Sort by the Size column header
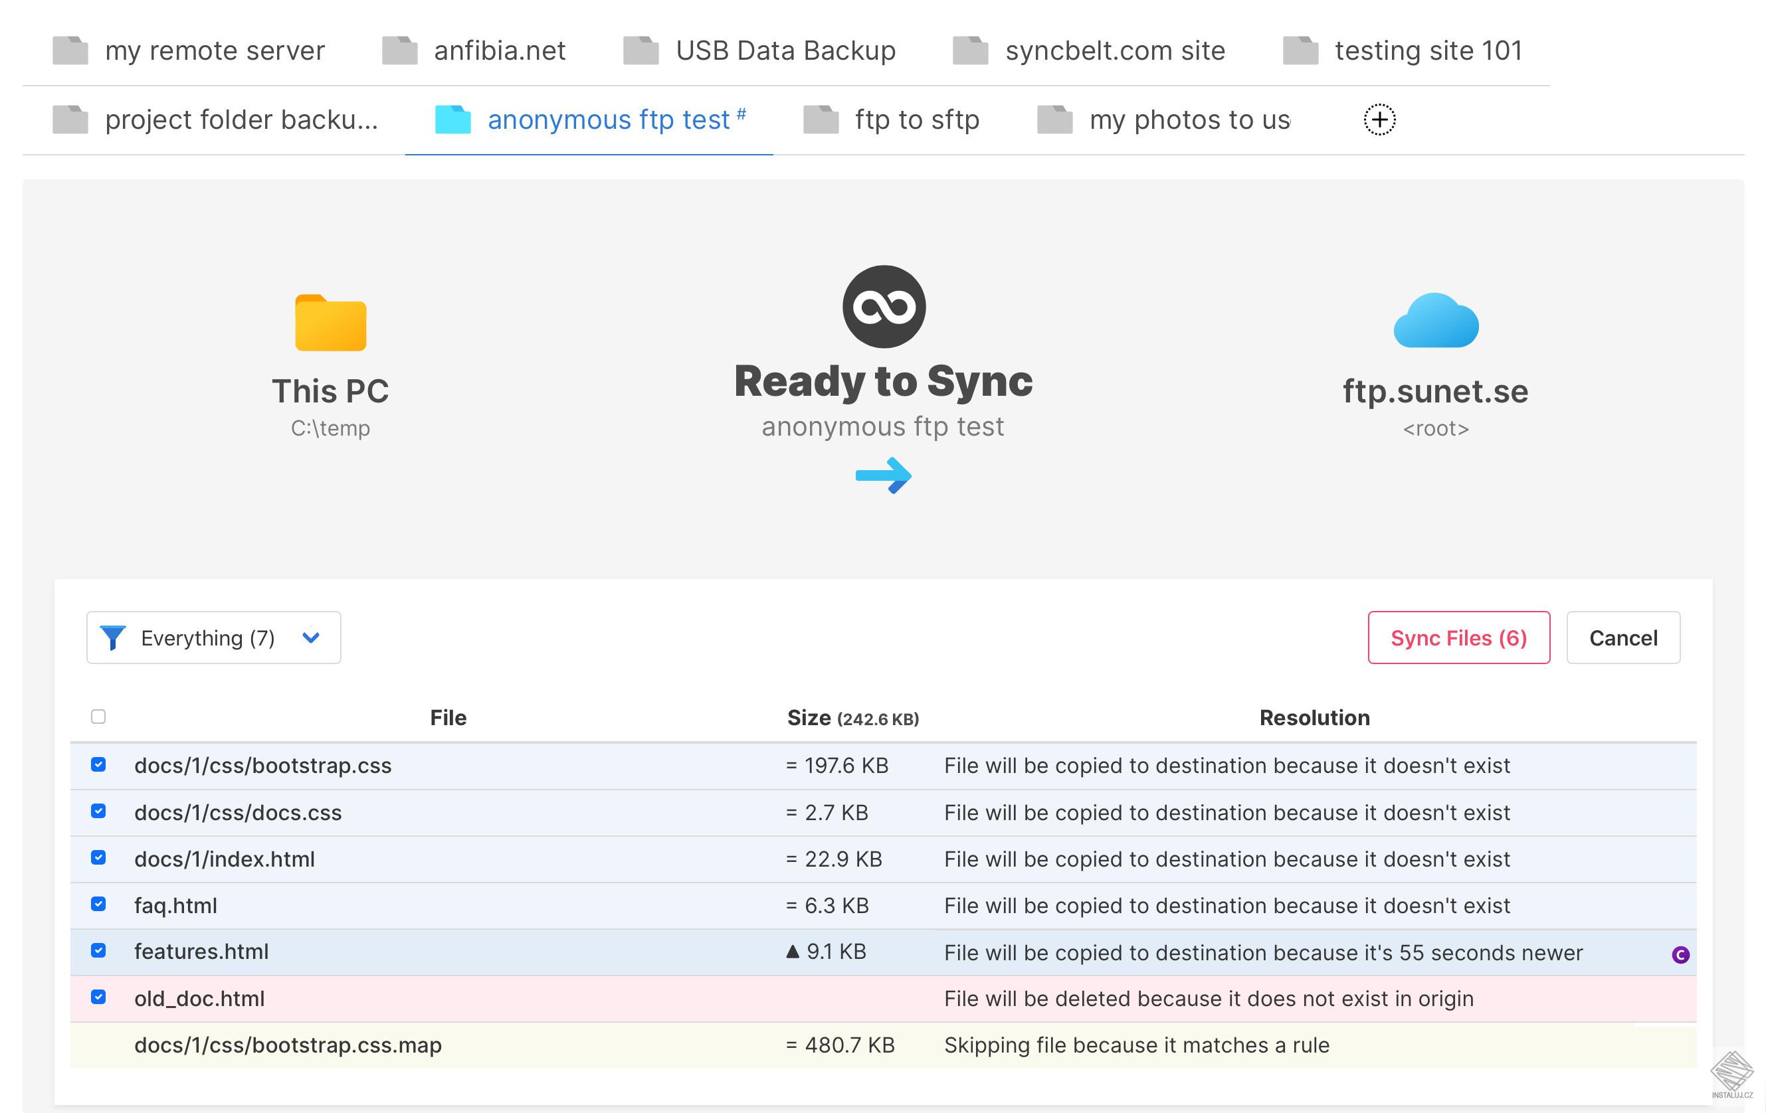The image size is (1766, 1113). 809,718
